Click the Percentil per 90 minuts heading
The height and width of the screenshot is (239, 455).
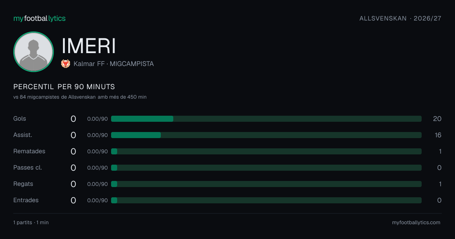(64, 87)
